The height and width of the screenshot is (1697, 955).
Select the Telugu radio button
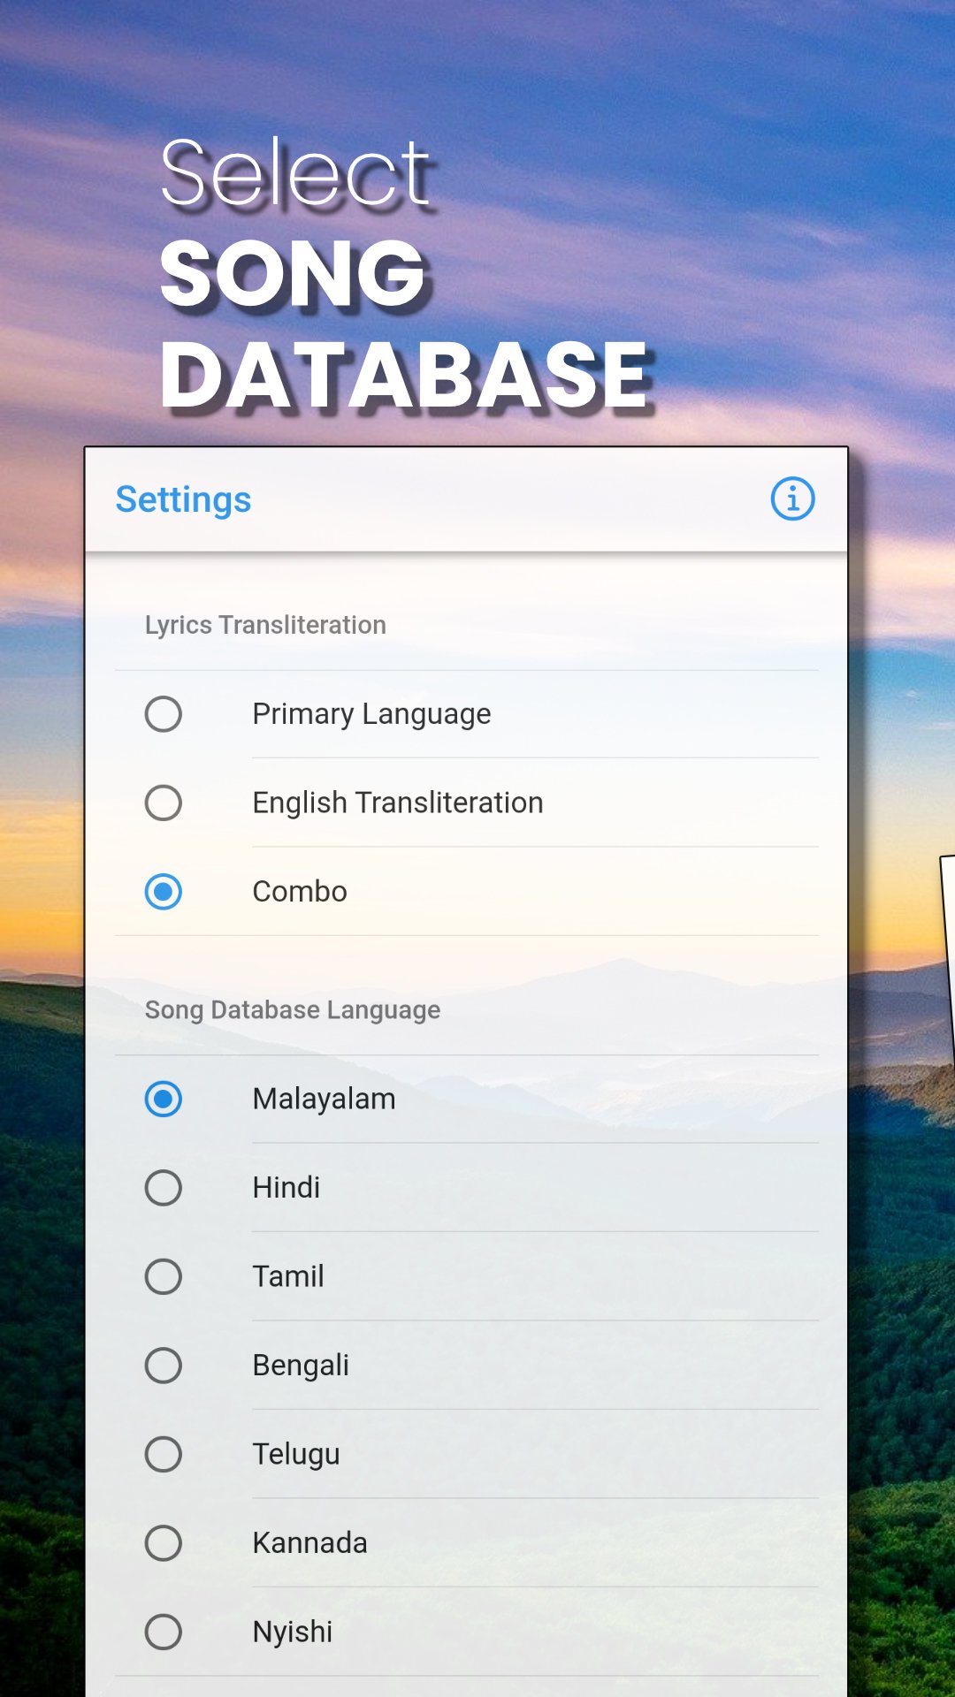pos(164,1454)
